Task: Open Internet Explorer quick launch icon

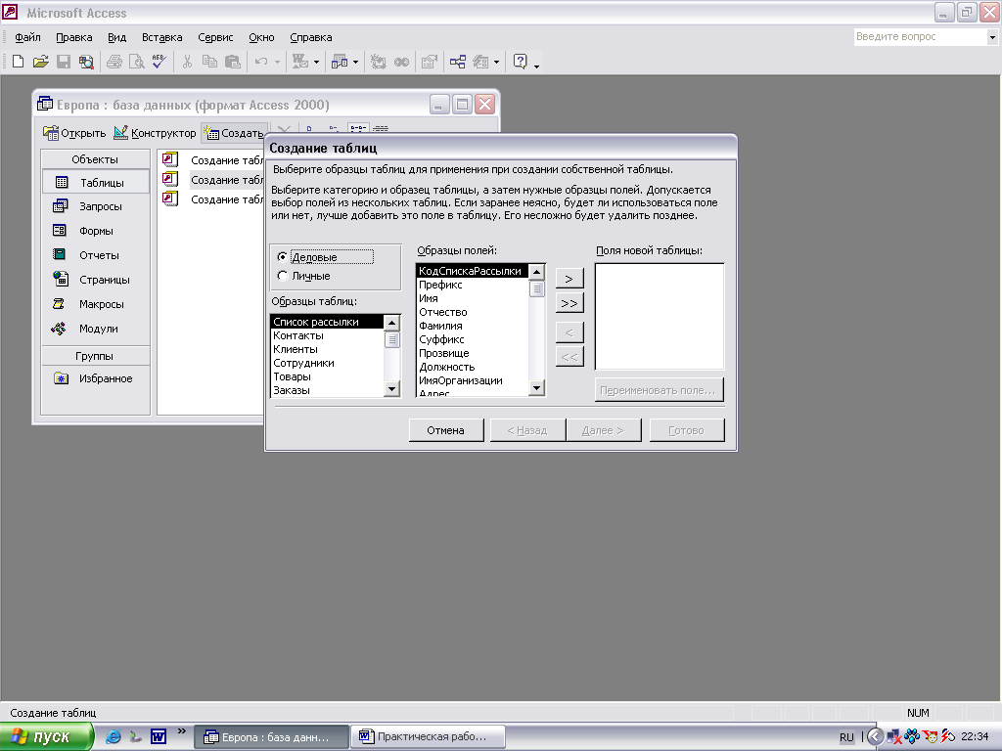Action: pos(114,736)
